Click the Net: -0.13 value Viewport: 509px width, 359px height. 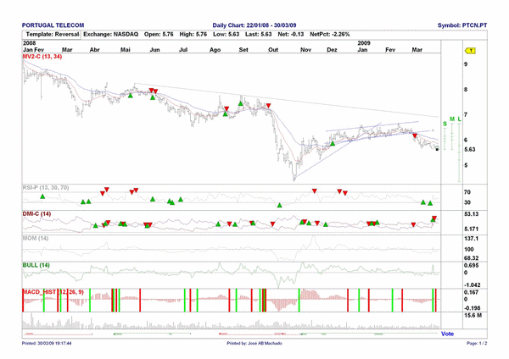(291, 35)
